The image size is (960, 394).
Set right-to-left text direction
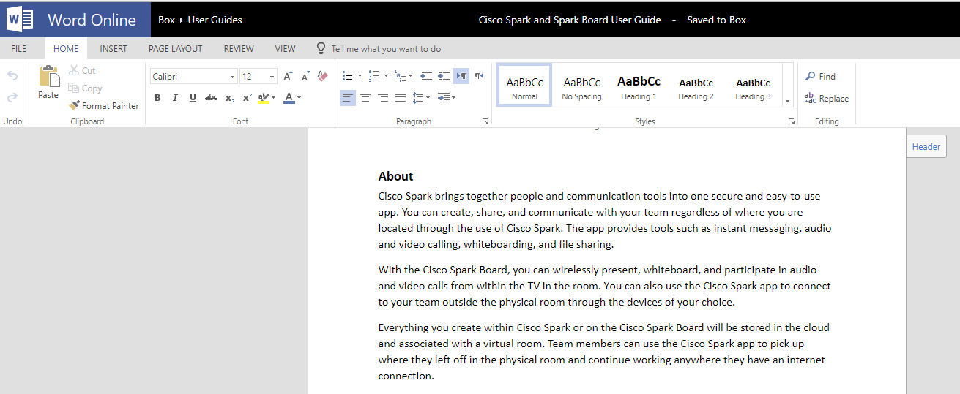479,76
